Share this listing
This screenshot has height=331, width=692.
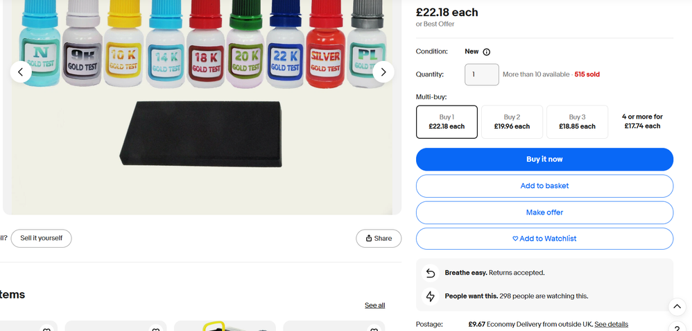point(379,238)
